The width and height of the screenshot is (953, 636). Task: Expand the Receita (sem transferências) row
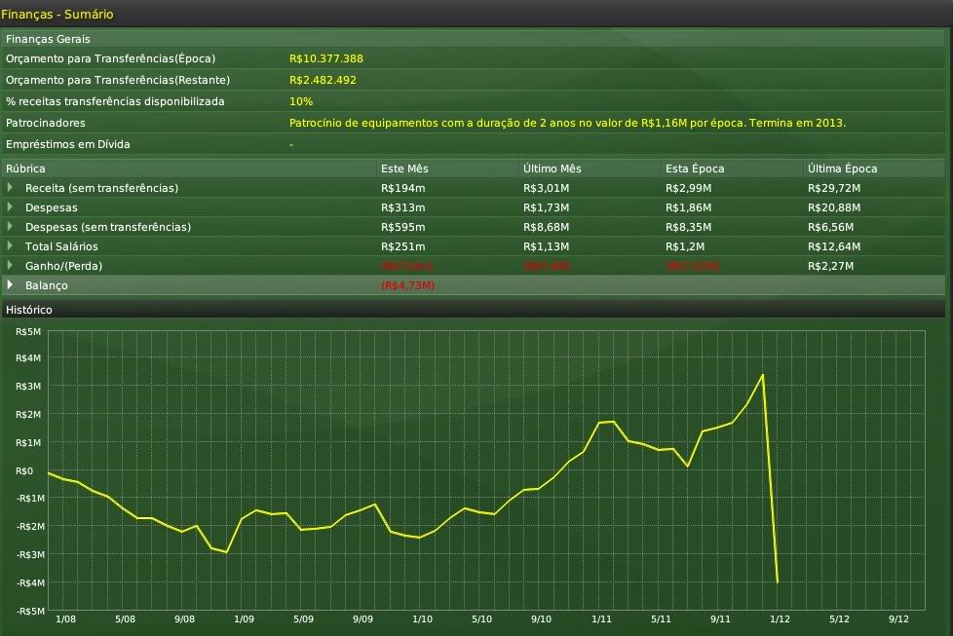pyautogui.click(x=11, y=187)
